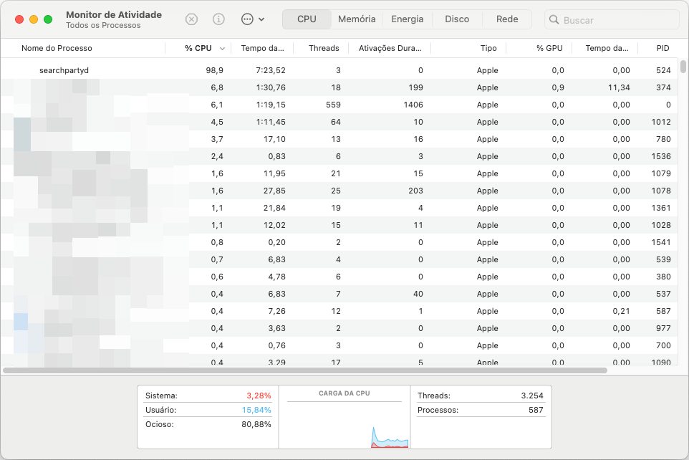This screenshot has height=460, width=689.
Task: Select the CPU tab
Action: pyautogui.click(x=307, y=19)
